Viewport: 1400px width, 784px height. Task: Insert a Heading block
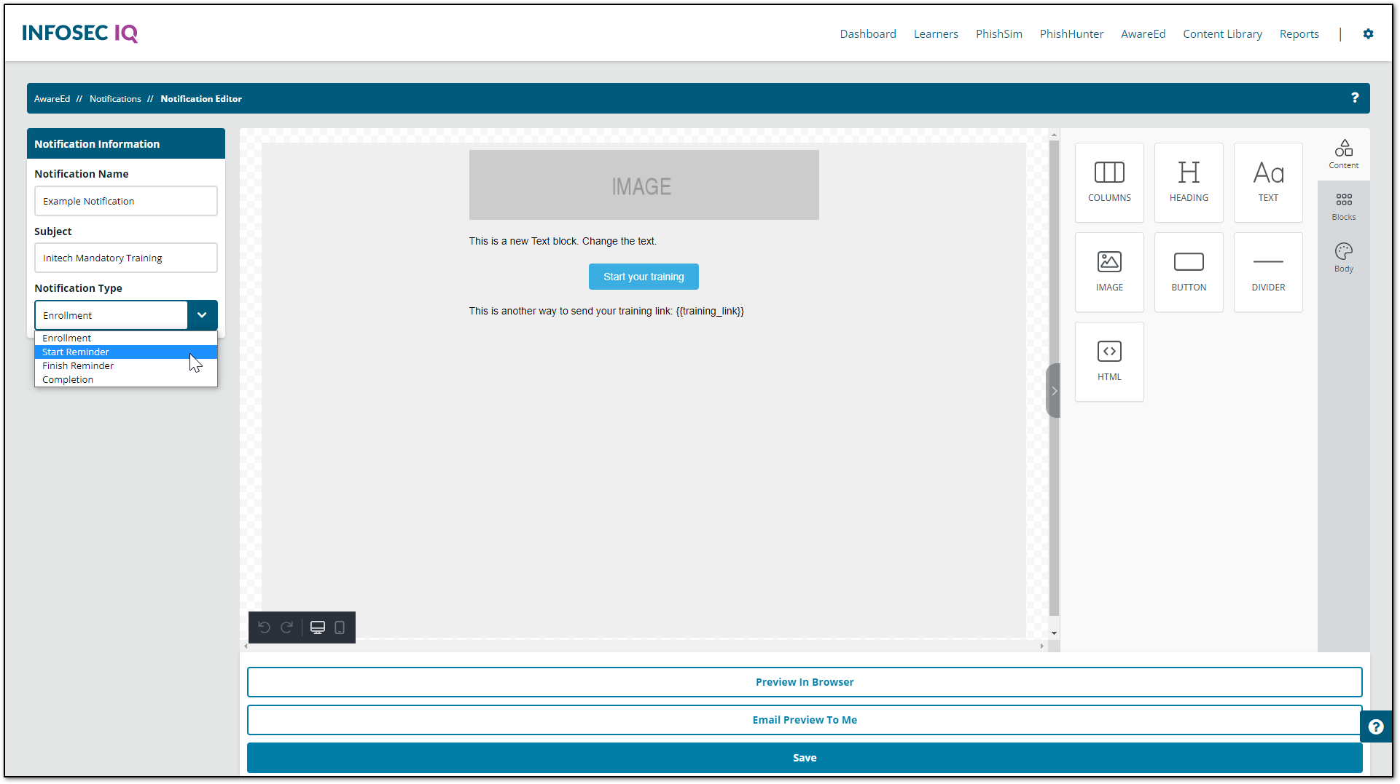pos(1188,182)
